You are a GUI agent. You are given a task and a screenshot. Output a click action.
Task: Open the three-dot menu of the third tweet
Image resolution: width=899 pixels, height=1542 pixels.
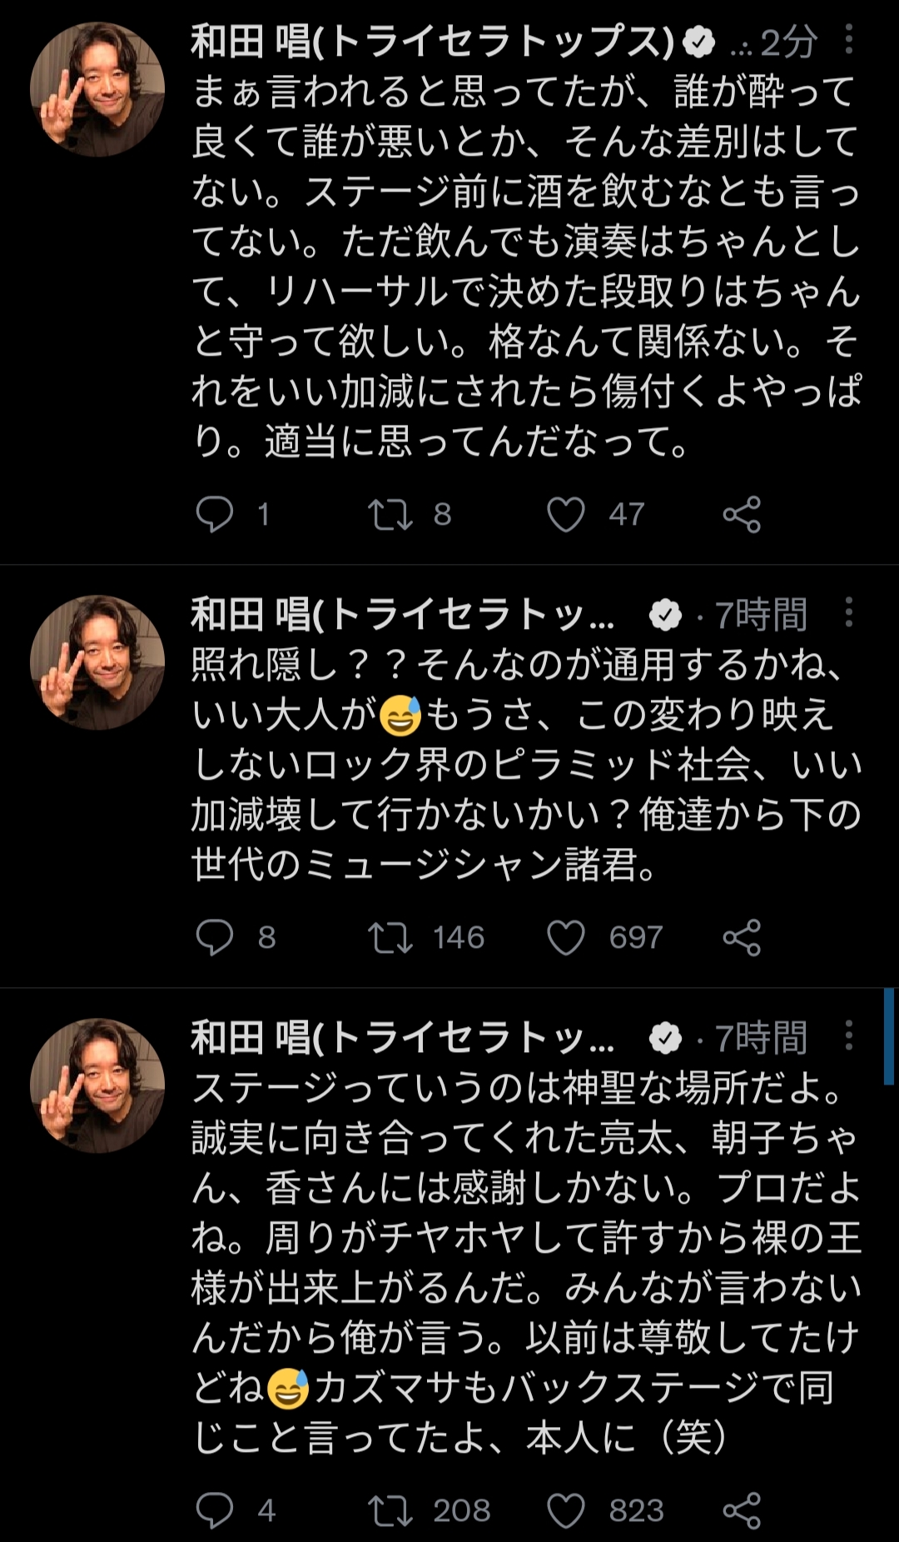848,1035
